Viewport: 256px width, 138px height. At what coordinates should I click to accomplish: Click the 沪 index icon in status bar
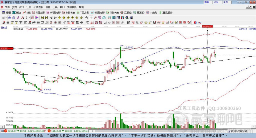pos(6,131)
